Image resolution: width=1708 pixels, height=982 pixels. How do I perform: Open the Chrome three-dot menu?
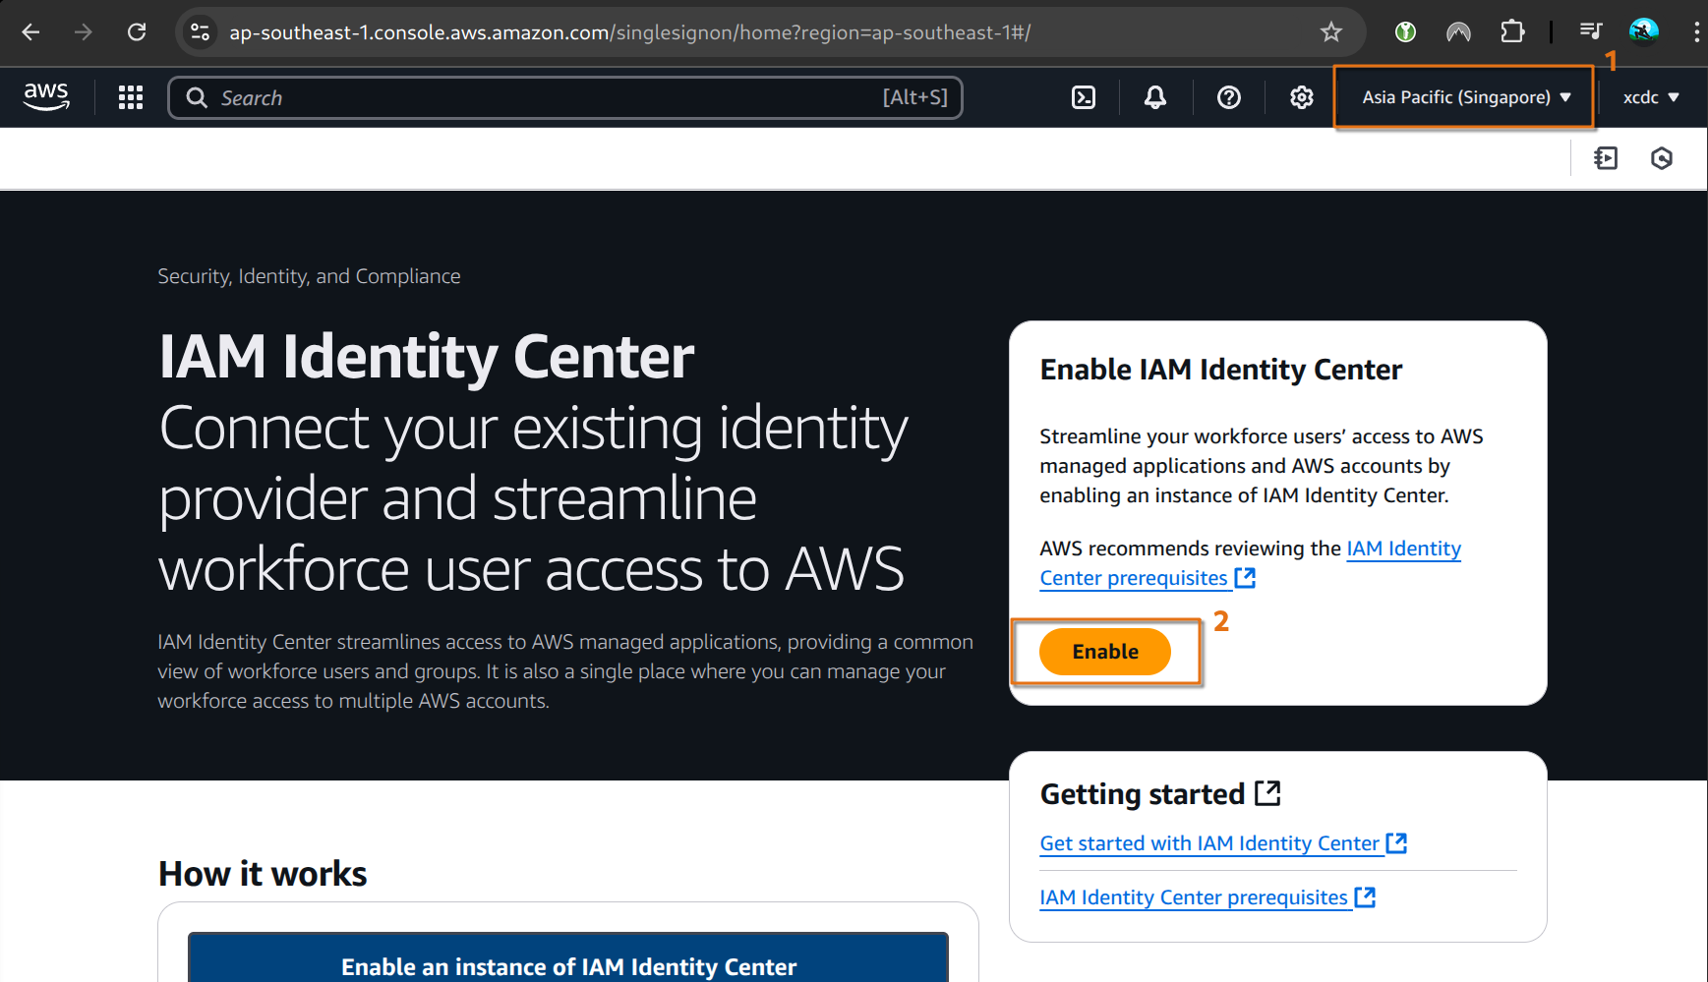coord(1696,32)
